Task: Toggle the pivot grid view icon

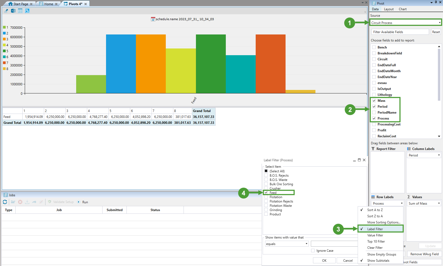Action: click(20, 11)
